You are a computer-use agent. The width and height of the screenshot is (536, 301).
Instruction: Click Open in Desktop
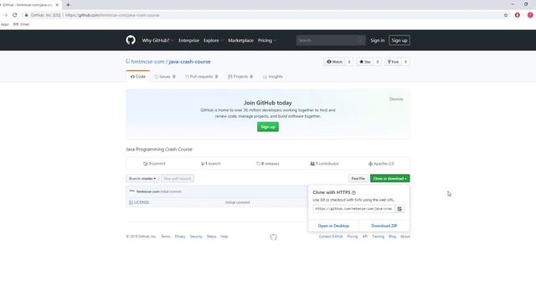(333, 226)
